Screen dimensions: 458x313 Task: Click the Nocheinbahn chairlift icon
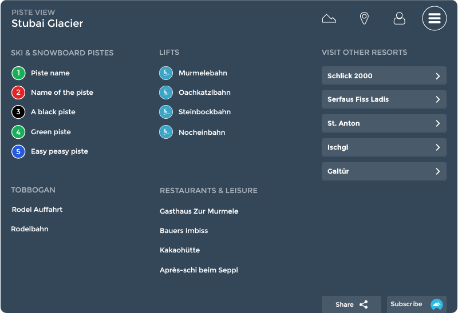[166, 132]
